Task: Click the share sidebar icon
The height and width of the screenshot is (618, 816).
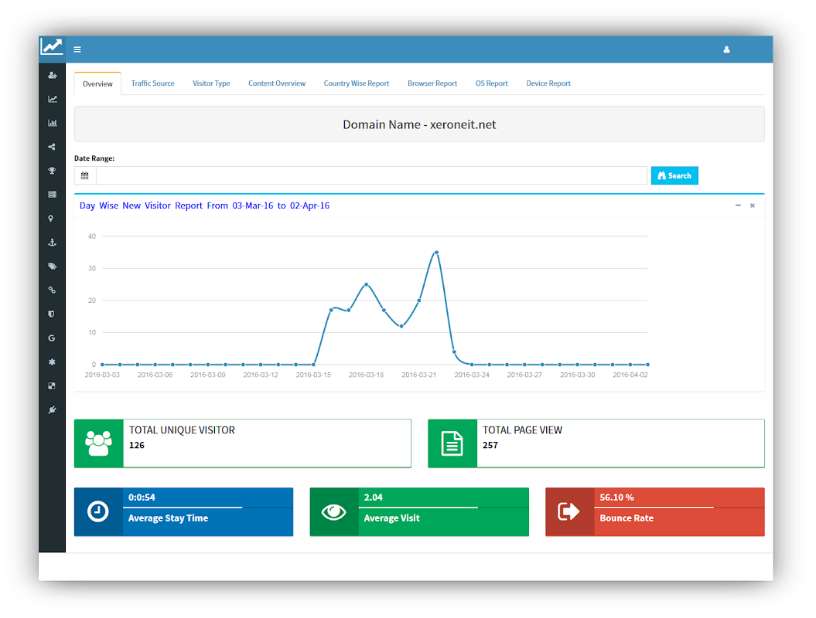Action: tap(52, 147)
